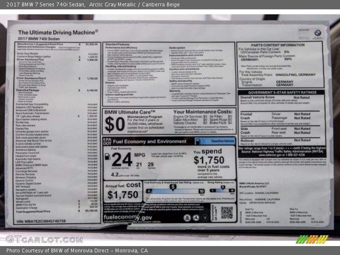
Task: Click the EPA DOT badge on the fuel label
Action: 107,142
